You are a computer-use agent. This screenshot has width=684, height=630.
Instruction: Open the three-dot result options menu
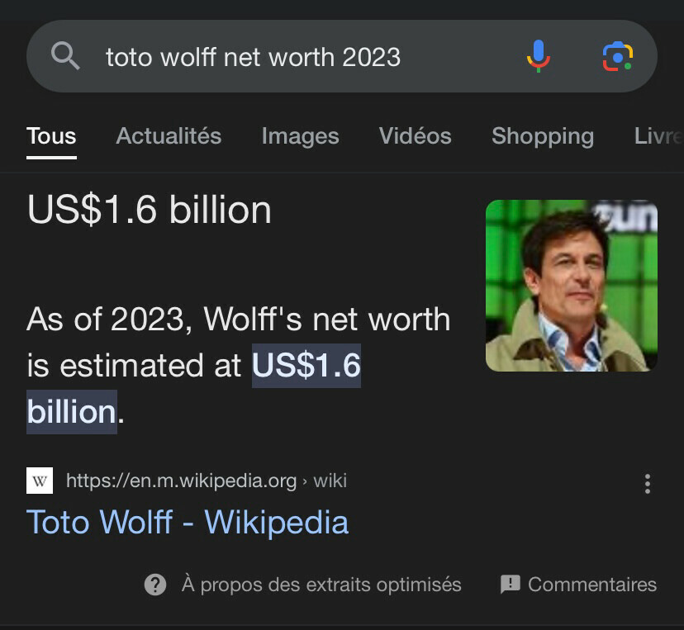pyautogui.click(x=647, y=484)
